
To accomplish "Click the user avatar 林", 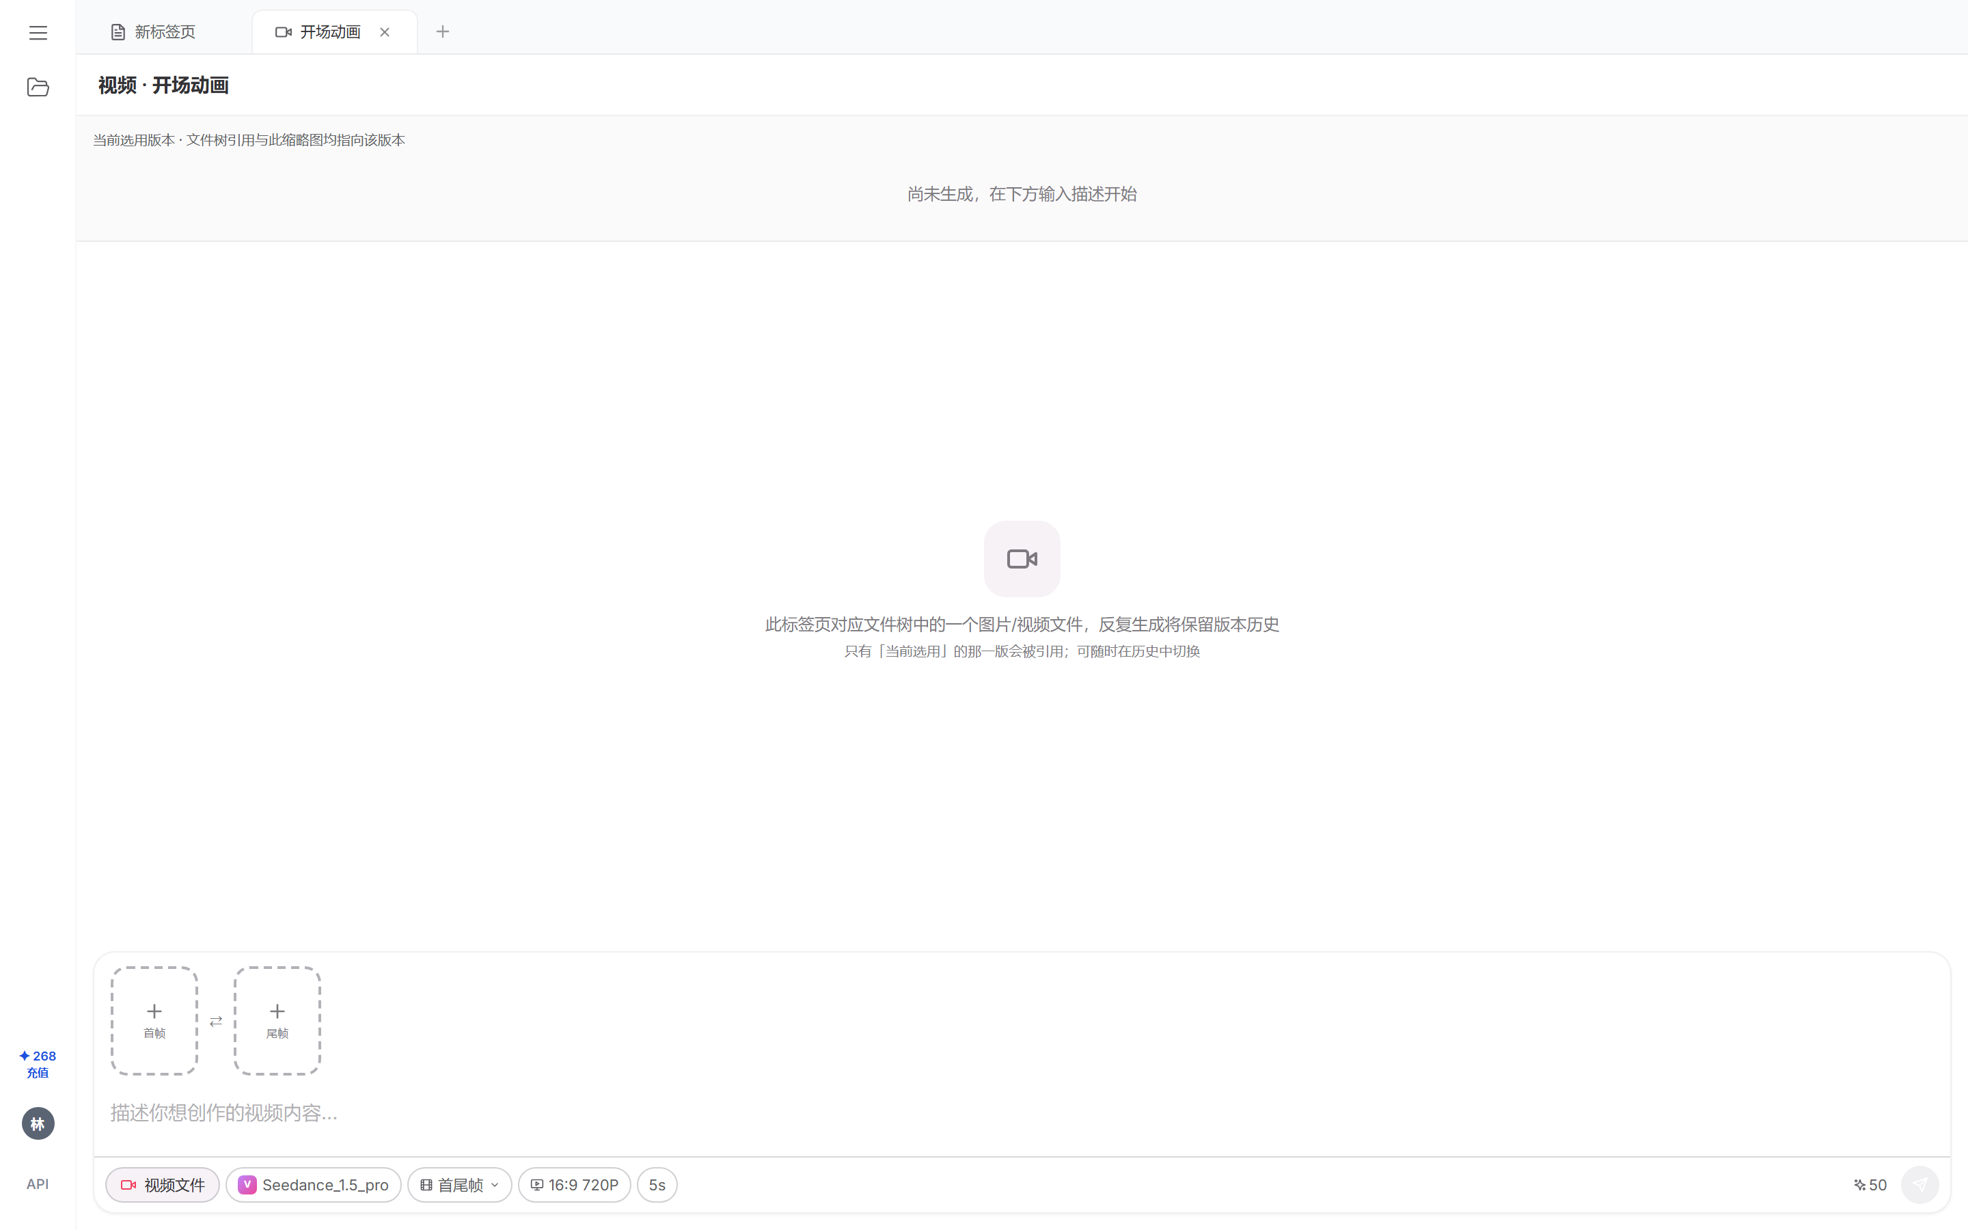I will click(x=38, y=1123).
